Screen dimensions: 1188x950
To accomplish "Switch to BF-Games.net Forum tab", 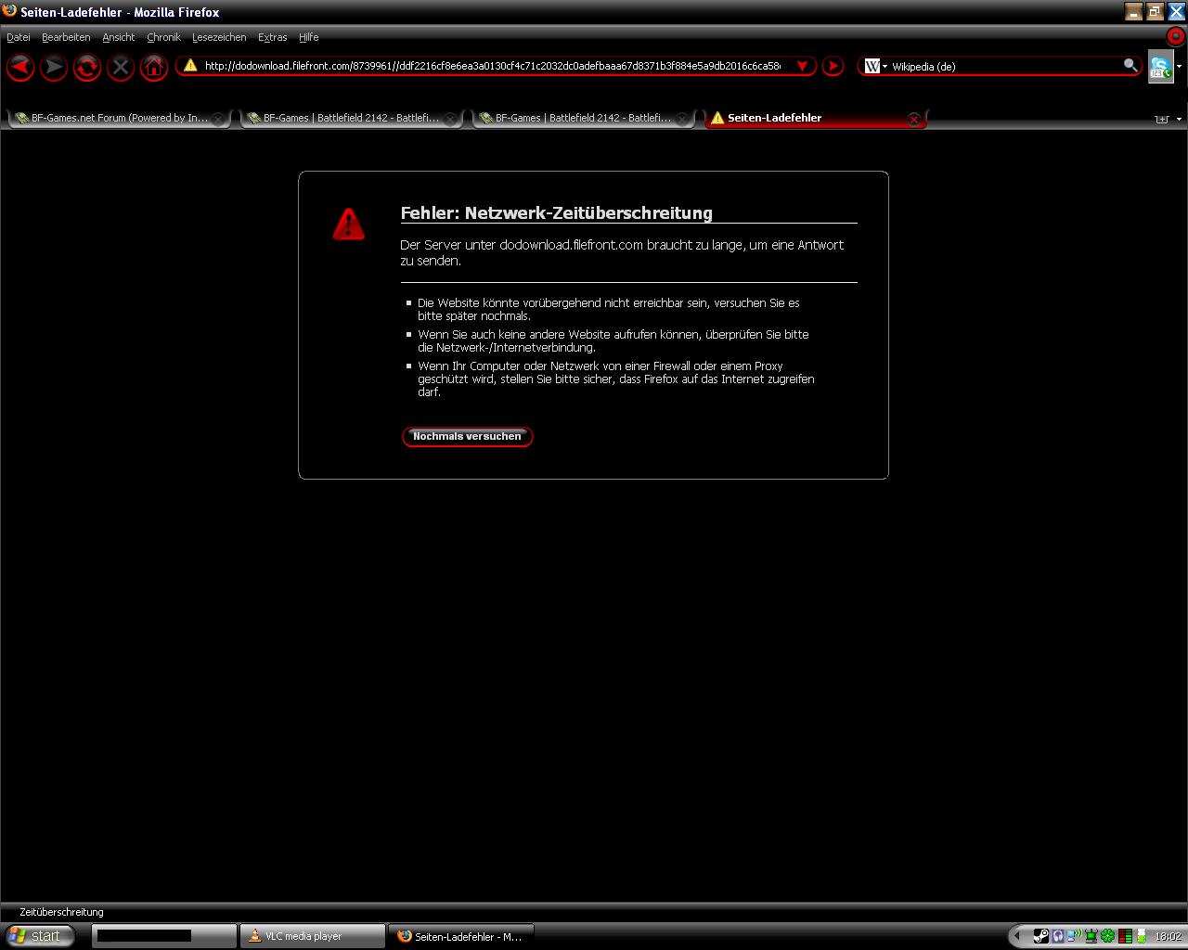I will tap(116, 118).
